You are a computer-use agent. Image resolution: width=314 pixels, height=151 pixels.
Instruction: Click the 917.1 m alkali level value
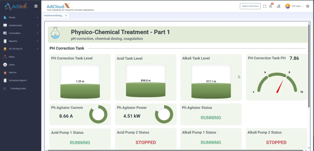pyautogui.click(x=211, y=81)
